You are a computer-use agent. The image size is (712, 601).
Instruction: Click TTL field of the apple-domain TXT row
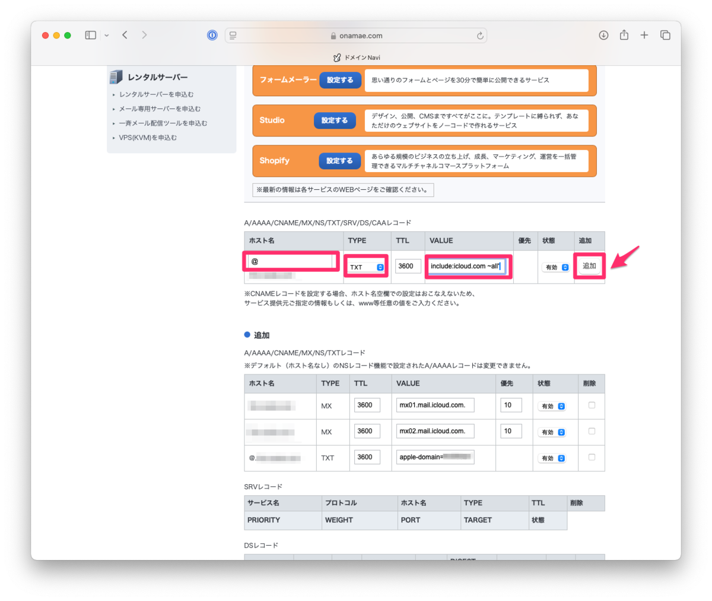coord(367,457)
